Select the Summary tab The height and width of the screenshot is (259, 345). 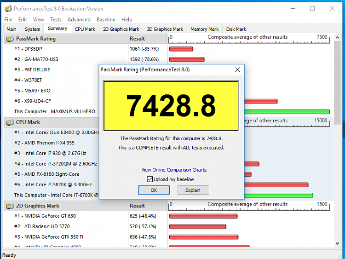pos(57,29)
